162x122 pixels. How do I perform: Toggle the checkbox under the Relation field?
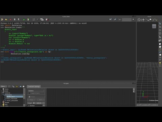29,93
